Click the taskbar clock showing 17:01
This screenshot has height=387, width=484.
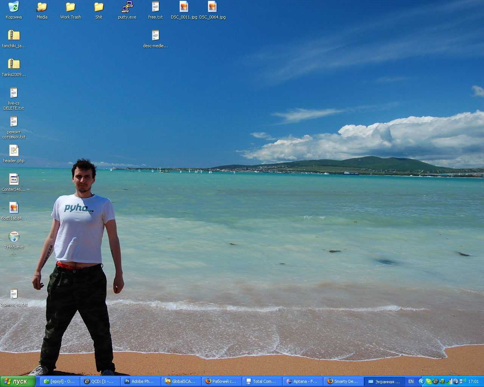coord(473,381)
